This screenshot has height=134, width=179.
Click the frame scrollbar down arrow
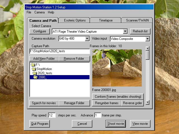tap(148, 102)
